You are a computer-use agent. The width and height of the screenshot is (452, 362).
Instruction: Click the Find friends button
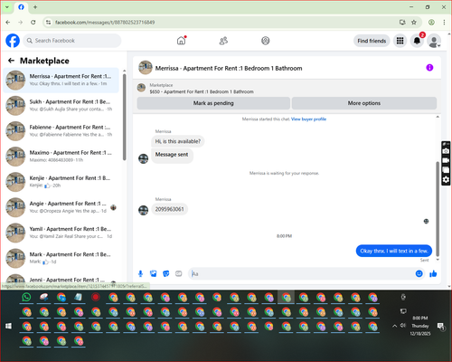(x=372, y=41)
